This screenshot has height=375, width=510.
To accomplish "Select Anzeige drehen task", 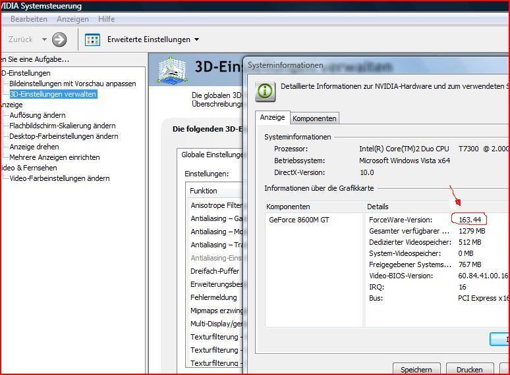I will pos(34,147).
